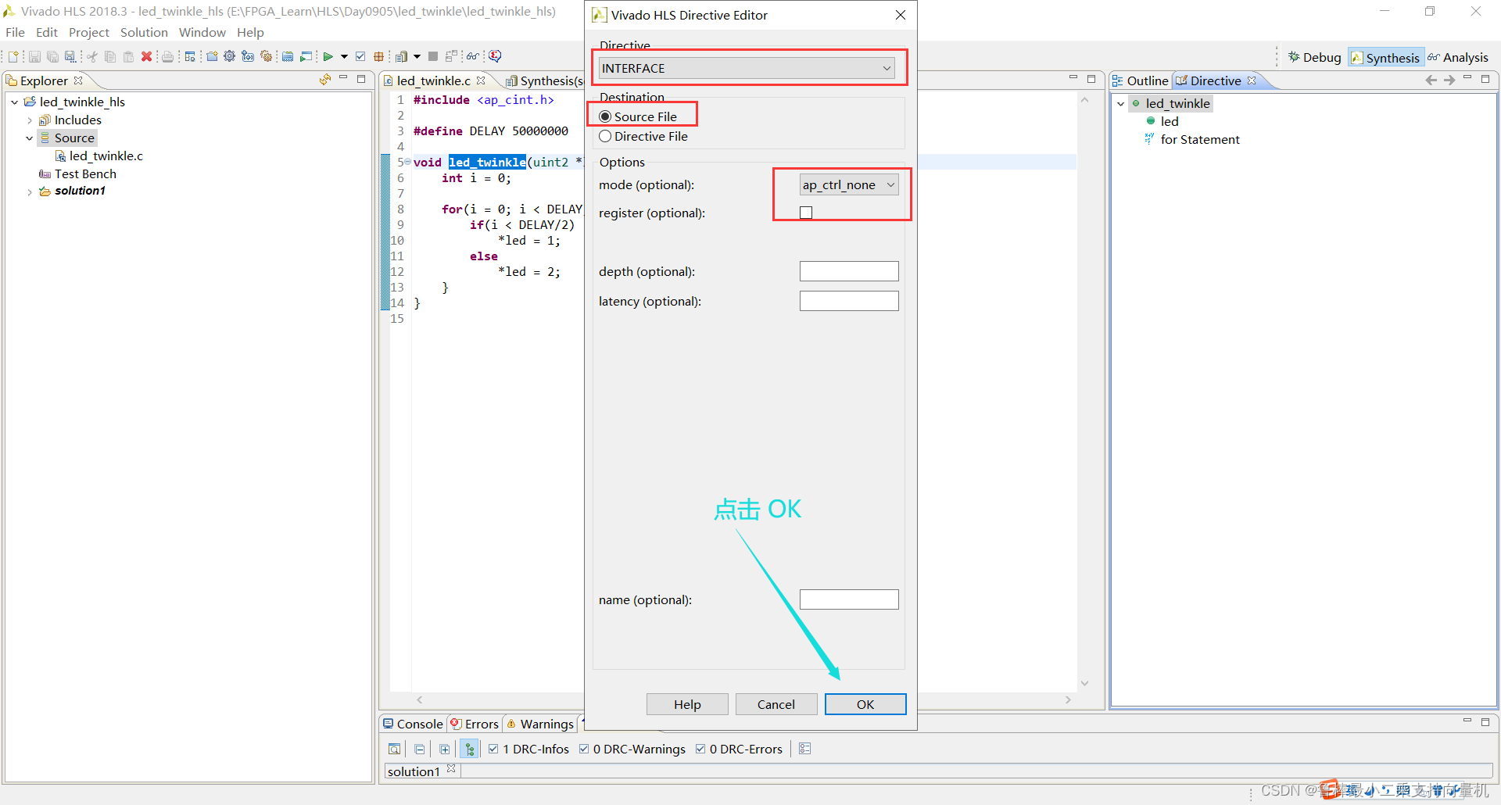Click the Outline panel back arrow
Image resolution: width=1501 pixels, height=805 pixels.
1431,80
